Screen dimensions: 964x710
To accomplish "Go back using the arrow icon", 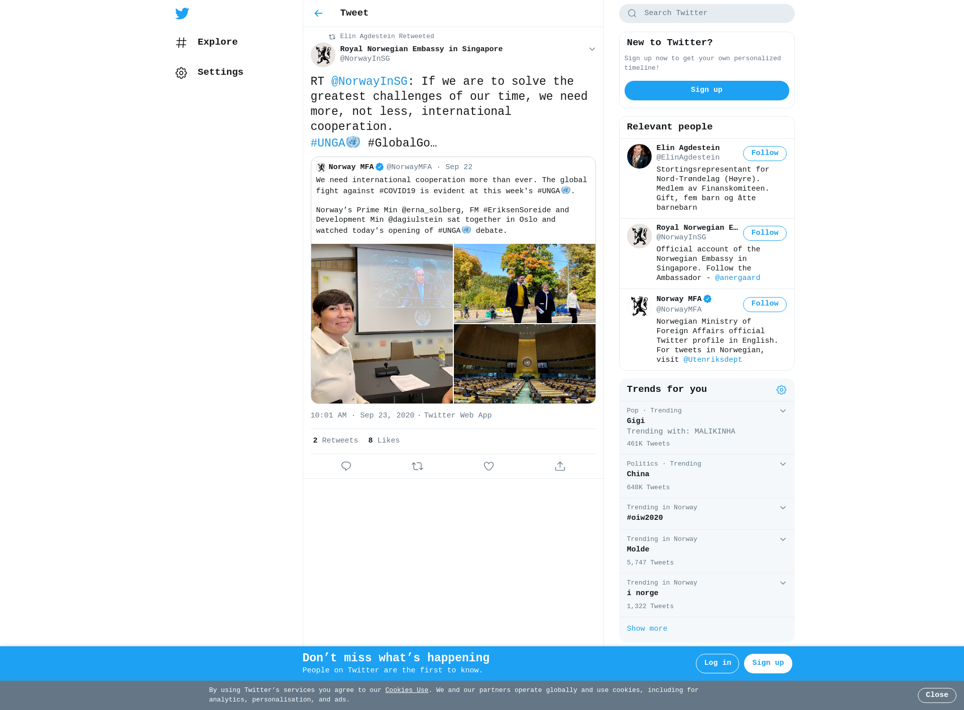I will pos(318,14).
